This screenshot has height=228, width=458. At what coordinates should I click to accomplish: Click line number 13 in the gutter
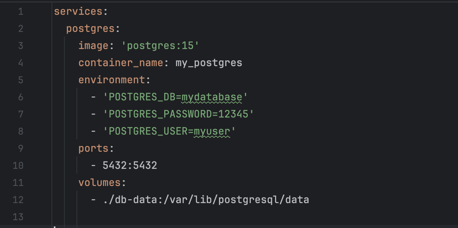coord(18,217)
